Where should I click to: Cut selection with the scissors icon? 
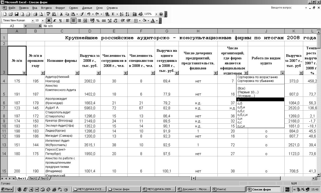point(61,14)
